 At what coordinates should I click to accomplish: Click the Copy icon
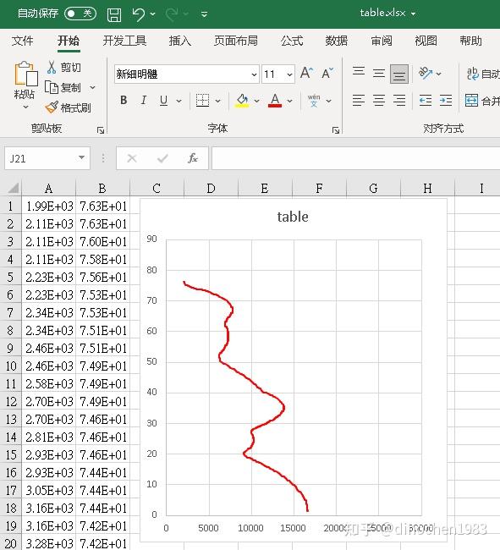coord(52,87)
